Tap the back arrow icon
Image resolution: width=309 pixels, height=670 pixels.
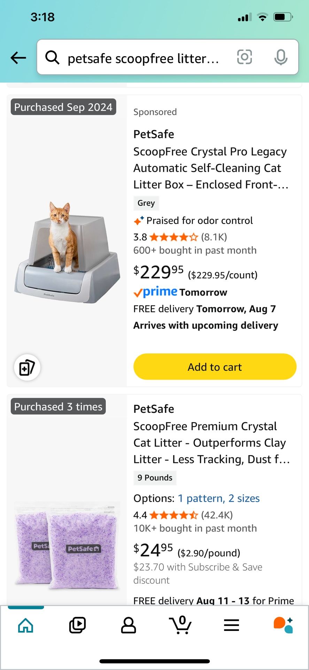(x=18, y=58)
